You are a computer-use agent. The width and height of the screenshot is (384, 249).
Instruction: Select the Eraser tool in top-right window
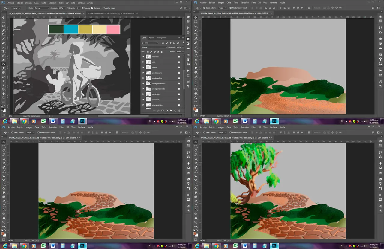[196, 59]
